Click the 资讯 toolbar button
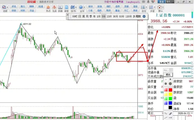The height and width of the screenshot is (120, 194). click(14, 6)
